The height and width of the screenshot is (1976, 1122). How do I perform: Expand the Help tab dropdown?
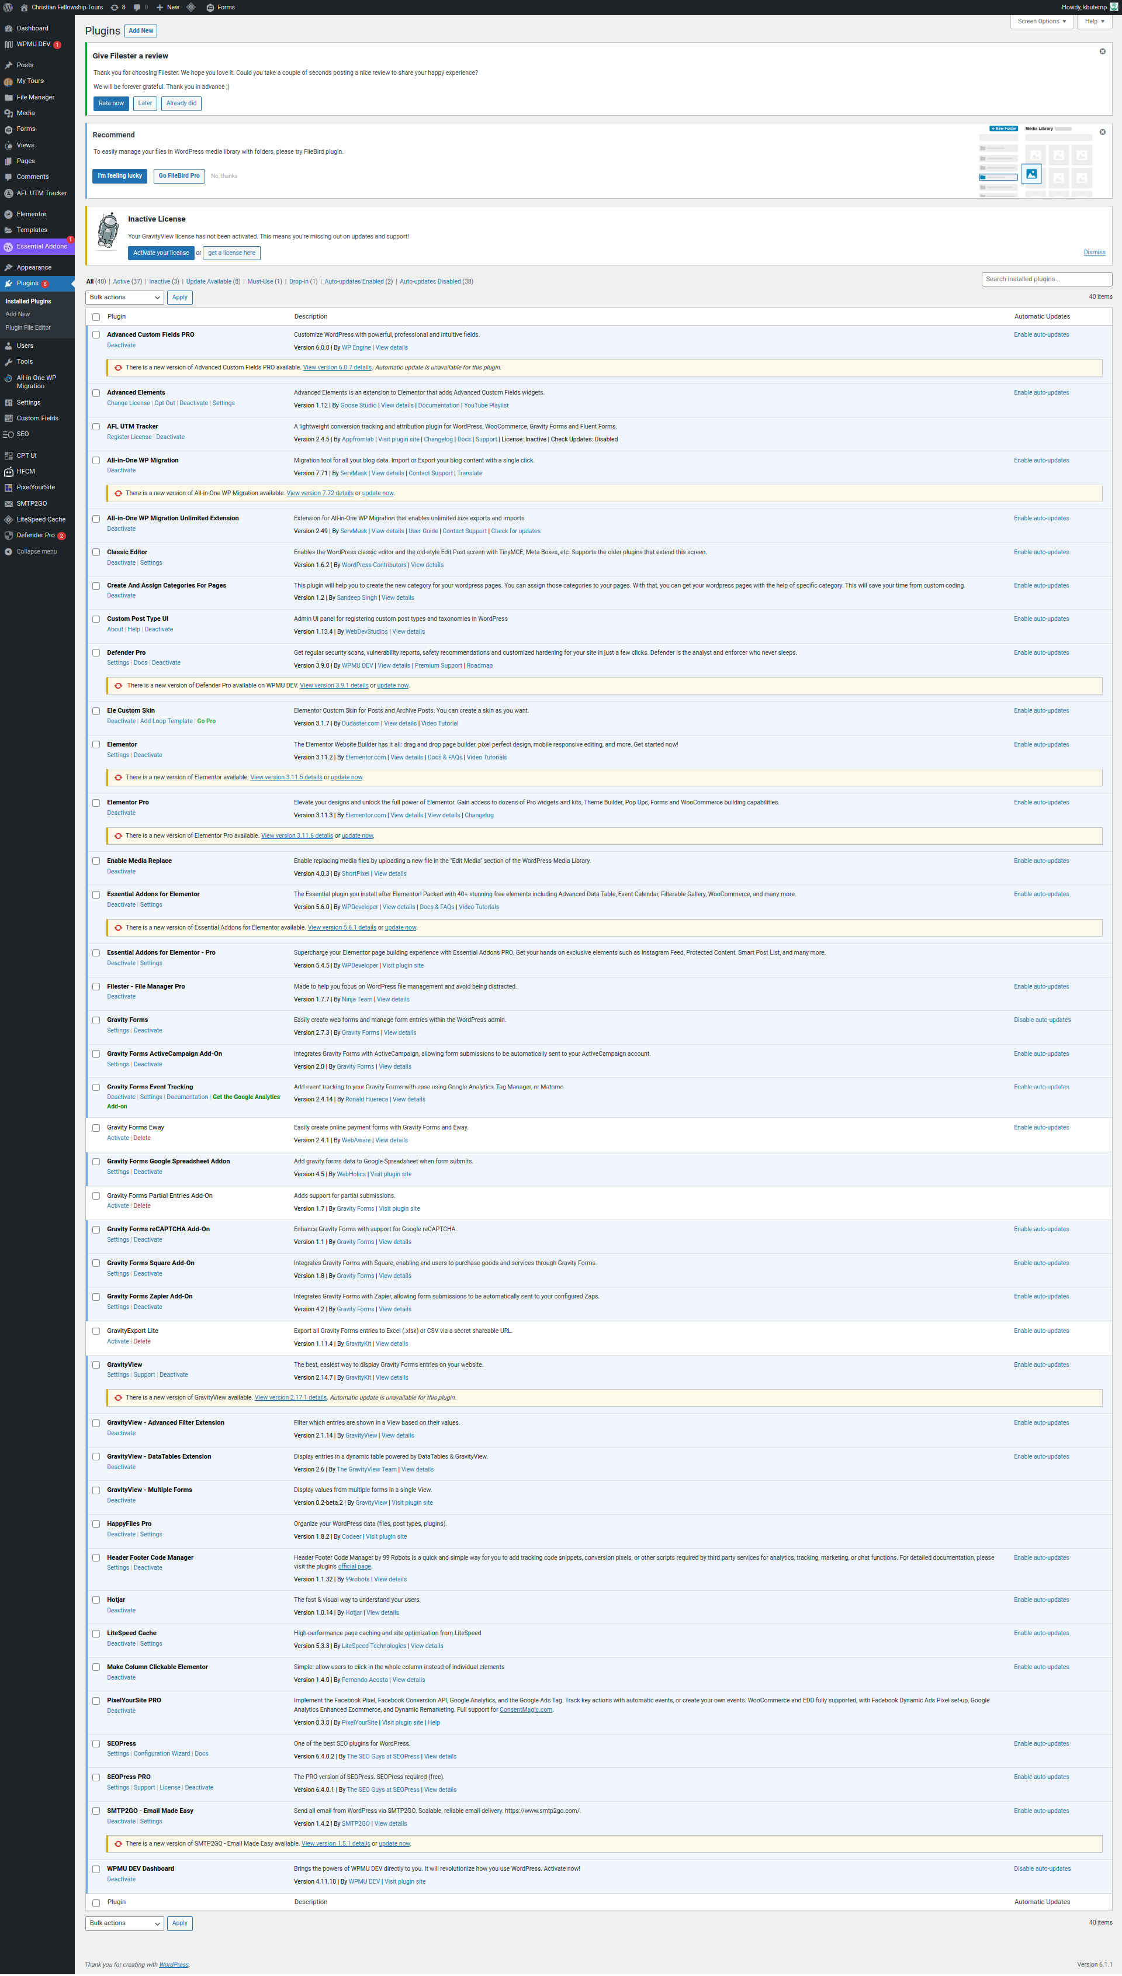[1095, 22]
